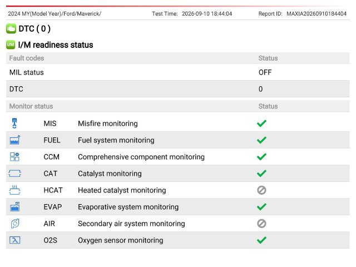Click the green DTC engine icon
This screenshot has width=356, height=267.
(x=11, y=28)
